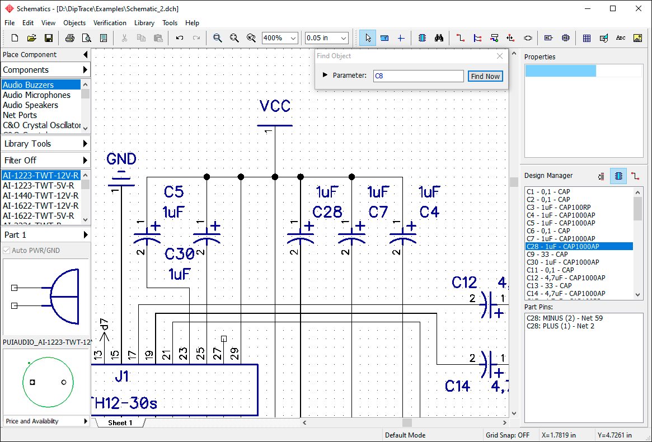Select the Set Origin crosshair tool
652x442 pixels.
tap(401, 38)
